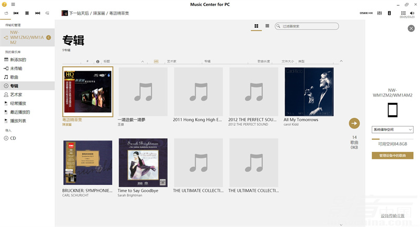
Task: Open 最近播放的 (recently played) in sidebar
Action: click(x=20, y=112)
